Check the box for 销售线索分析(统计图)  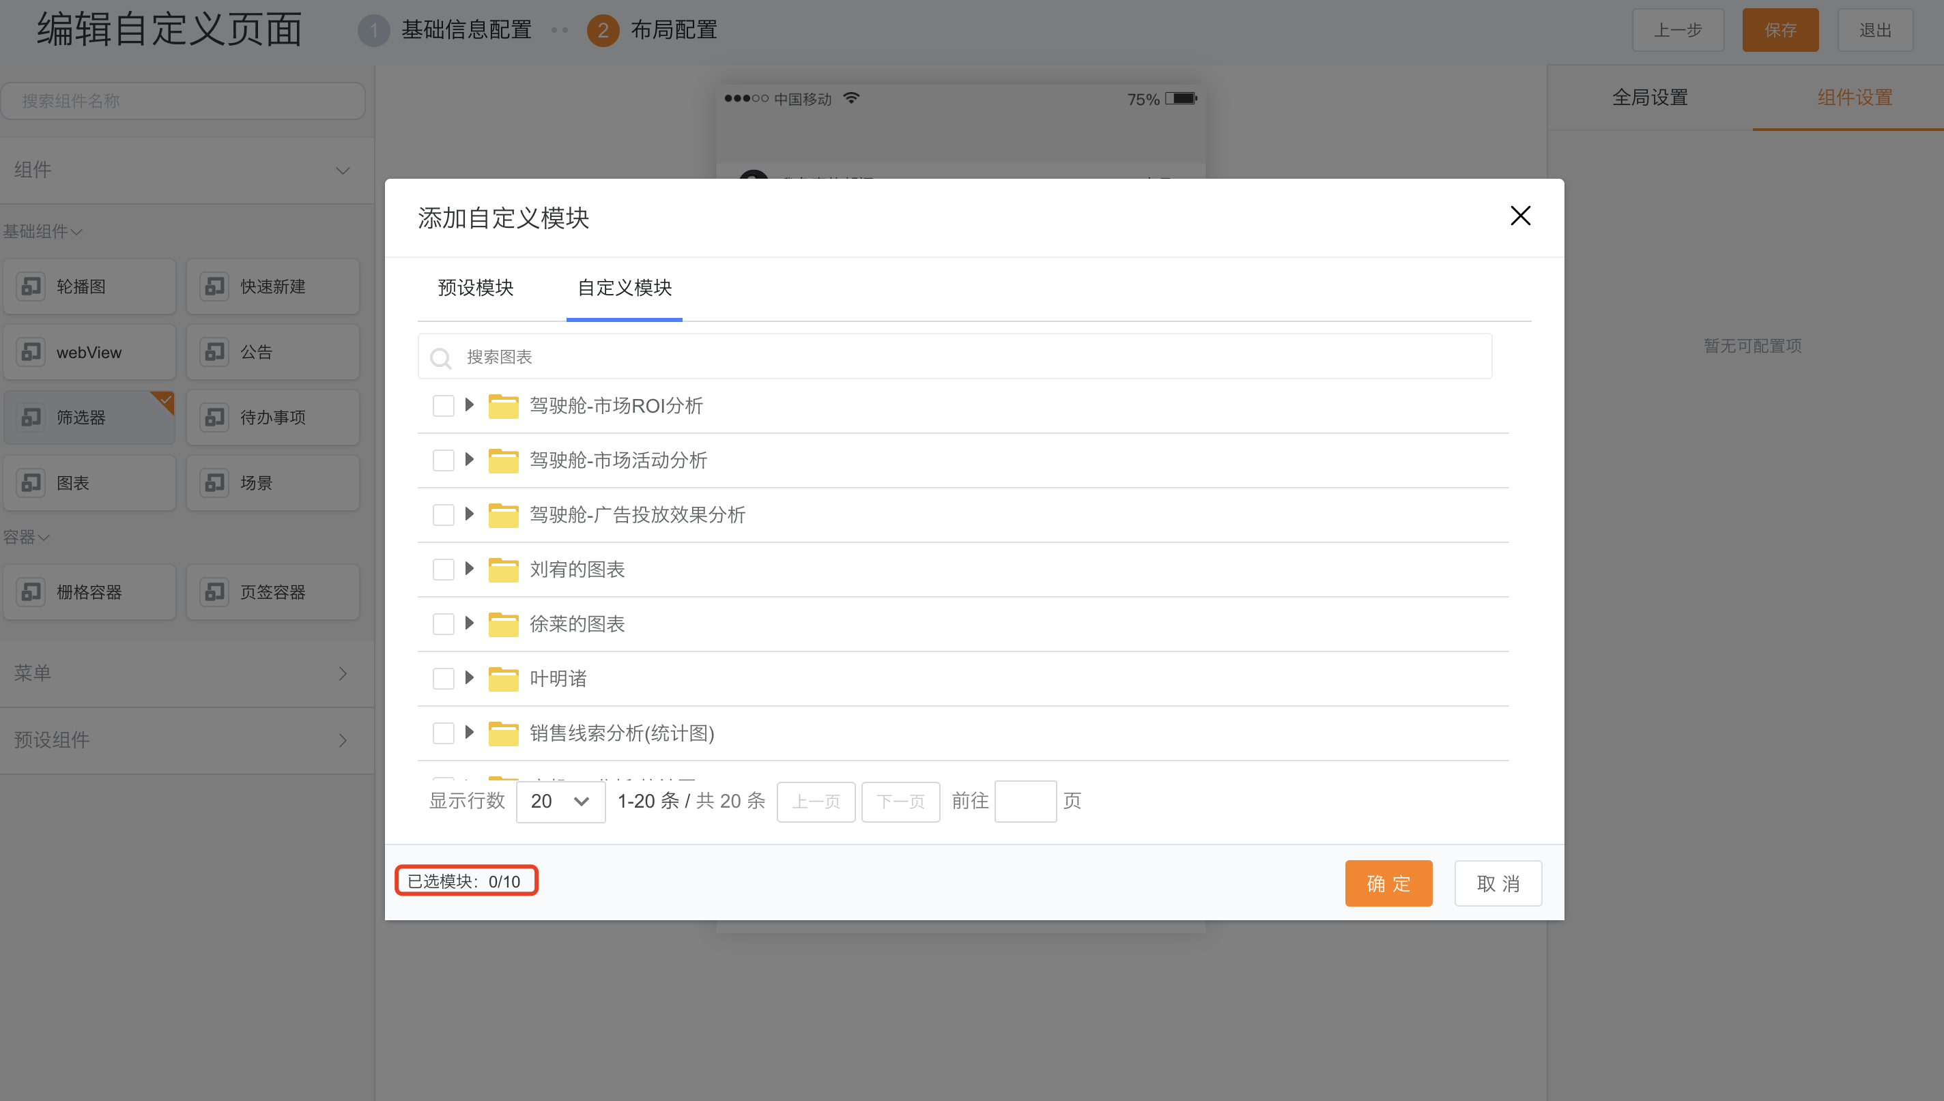coord(443,733)
